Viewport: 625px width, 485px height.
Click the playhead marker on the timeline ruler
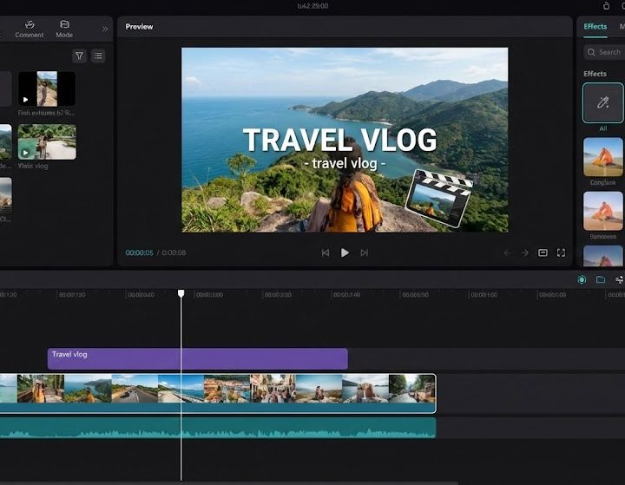181,294
